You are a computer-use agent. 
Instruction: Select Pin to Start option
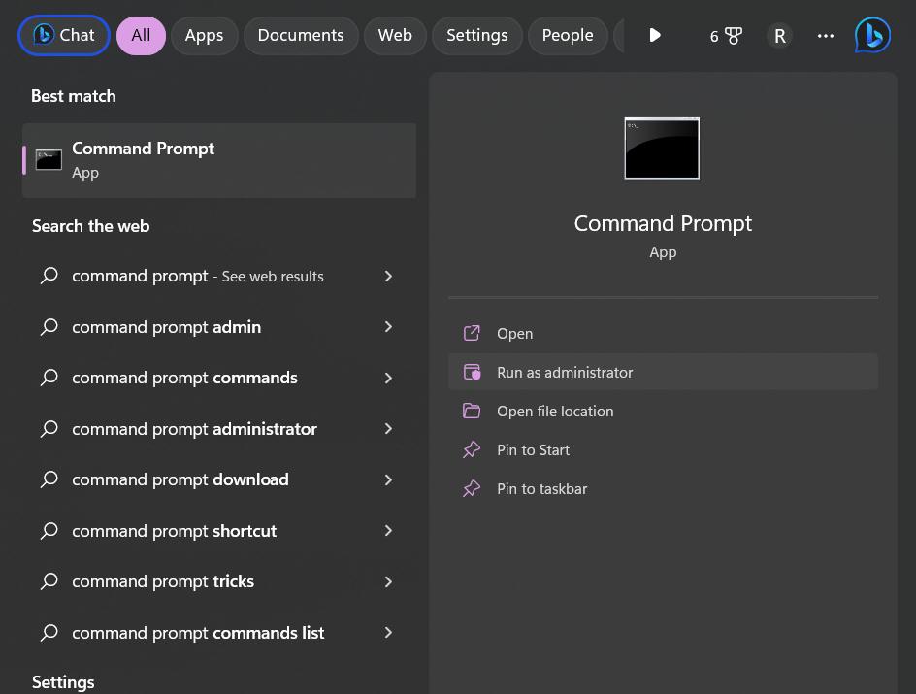(x=533, y=449)
